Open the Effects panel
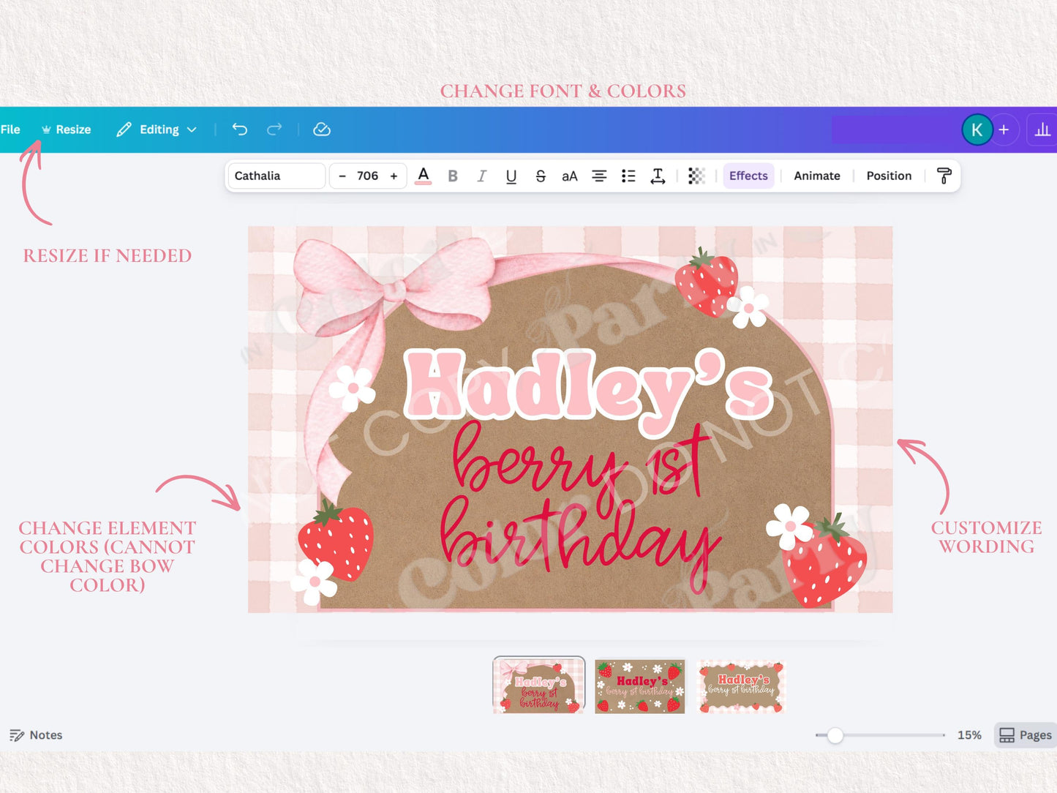1057x793 pixels. pyautogui.click(x=748, y=176)
